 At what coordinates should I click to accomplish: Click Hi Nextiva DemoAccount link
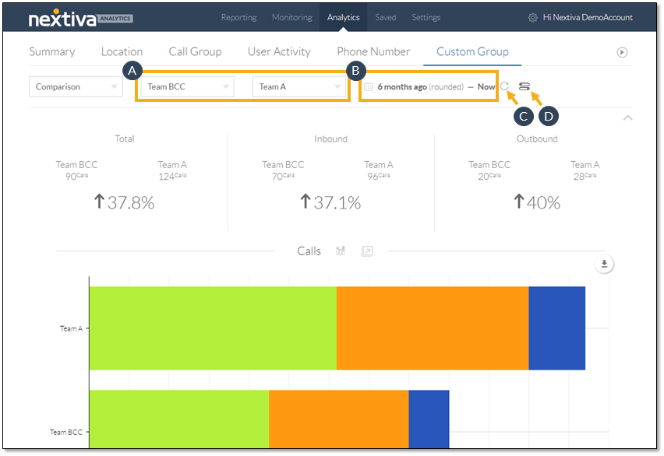588,18
